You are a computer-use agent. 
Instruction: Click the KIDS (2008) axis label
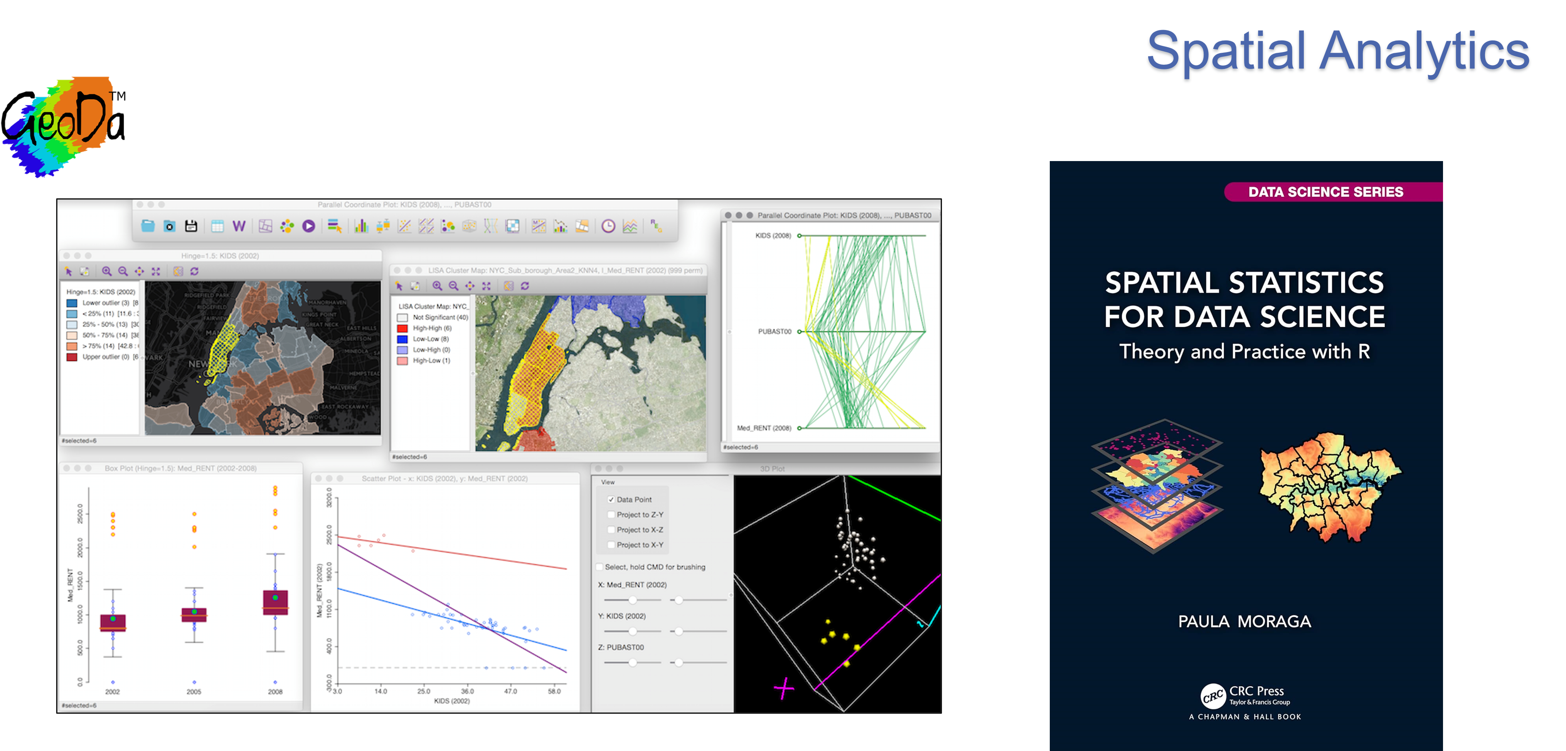(773, 236)
